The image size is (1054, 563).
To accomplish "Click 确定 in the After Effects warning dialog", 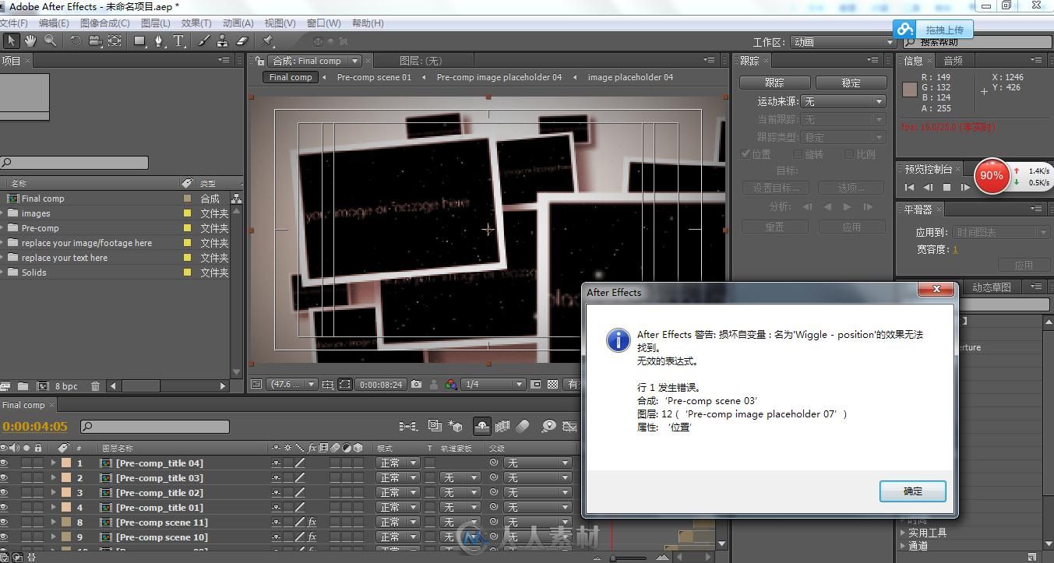I will pyautogui.click(x=913, y=491).
